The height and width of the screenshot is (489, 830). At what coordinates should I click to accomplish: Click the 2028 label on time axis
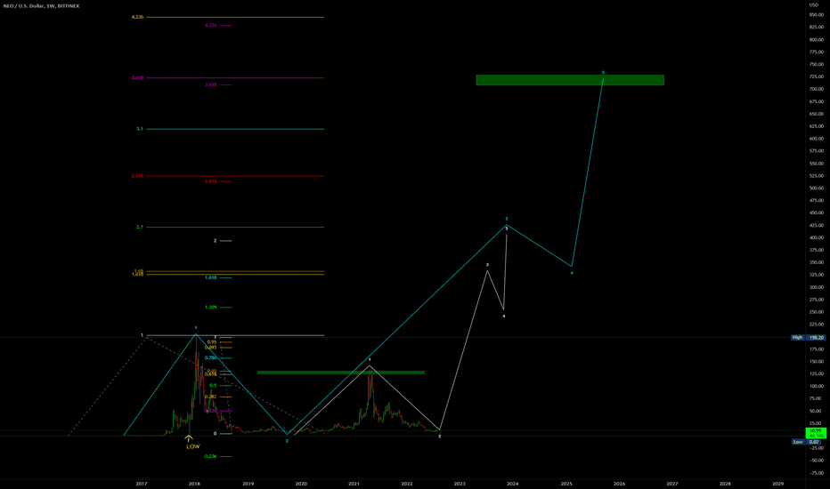[725, 484]
